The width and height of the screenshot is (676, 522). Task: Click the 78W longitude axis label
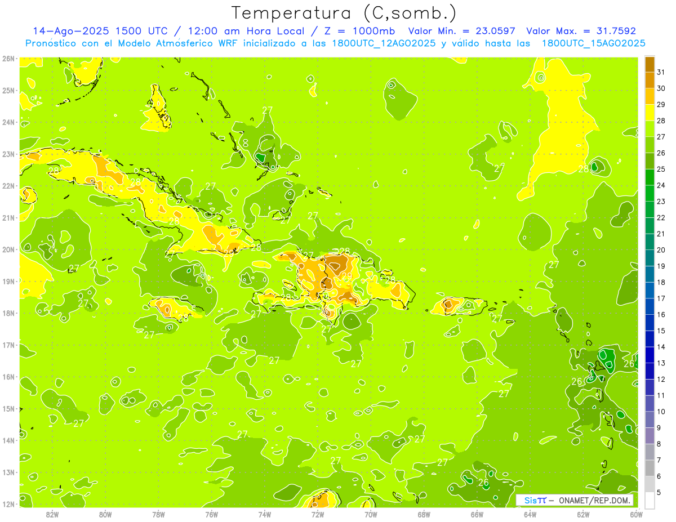pos(158,514)
